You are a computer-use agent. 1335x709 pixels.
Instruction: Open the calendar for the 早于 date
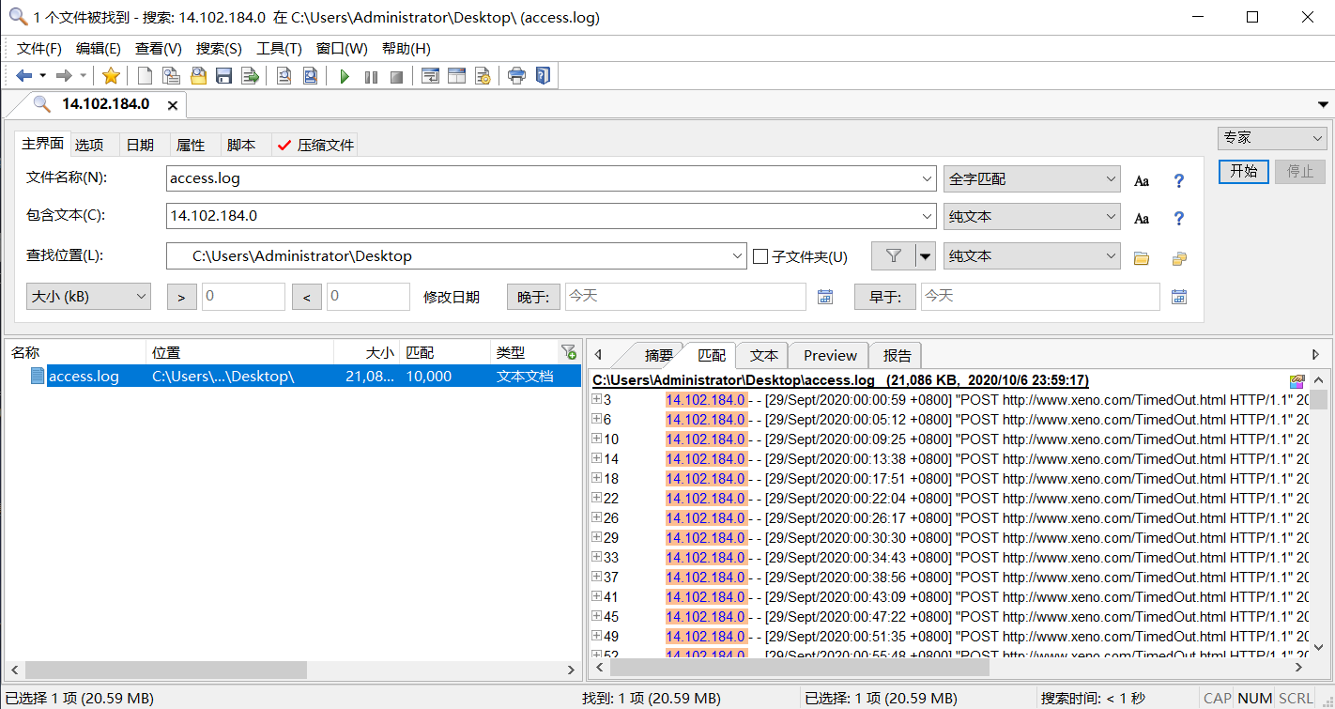pyautogui.click(x=1179, y=297)
